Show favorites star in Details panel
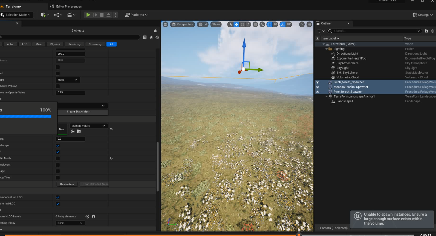The height and width of the screenshot is (236, 436). tap(151, 37)
